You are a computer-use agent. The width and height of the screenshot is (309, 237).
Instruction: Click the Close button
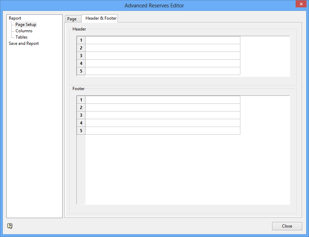coord(287,226)
